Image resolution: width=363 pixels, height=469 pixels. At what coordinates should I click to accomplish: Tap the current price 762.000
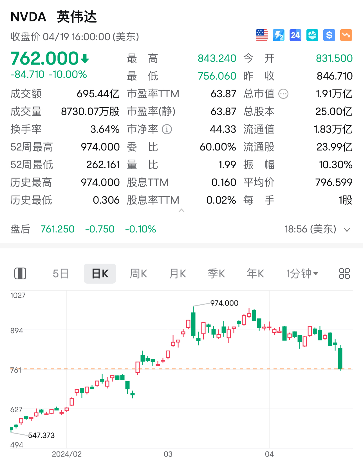click(x=44, y=58)
